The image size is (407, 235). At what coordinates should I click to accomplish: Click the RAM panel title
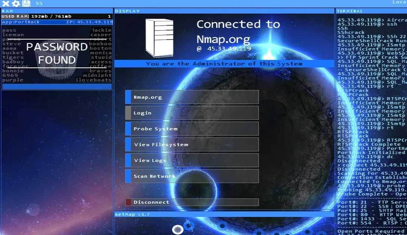click(x=7, y=11)
